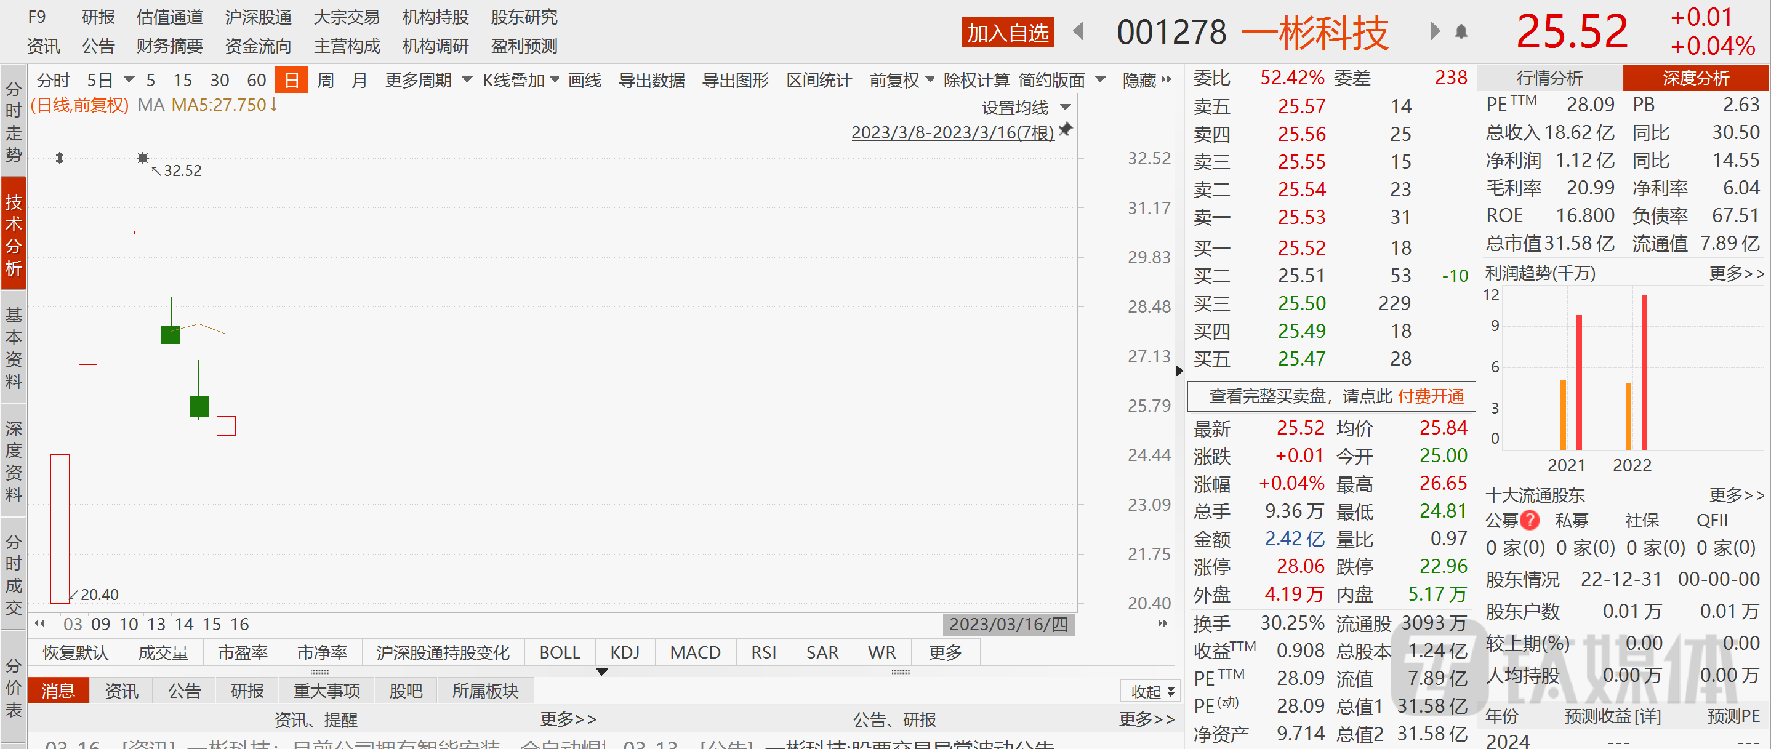Image resolution: width=1771 pixels, height=749 pixels.
Task: Select the MACD indicator tab
Action: coord(694,652)
